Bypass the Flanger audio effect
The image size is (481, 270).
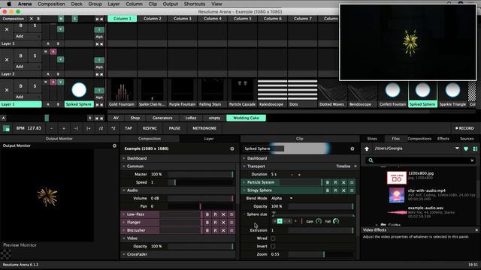click(x=207, y=223)
